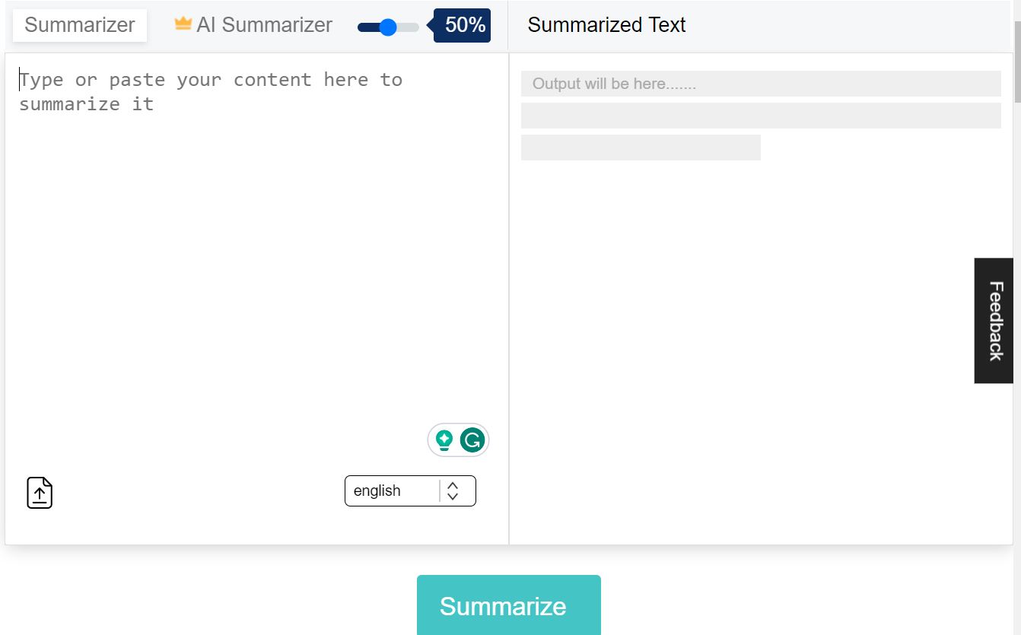
Task: Open the Feedback panel
Action: (x=994, y=320)
